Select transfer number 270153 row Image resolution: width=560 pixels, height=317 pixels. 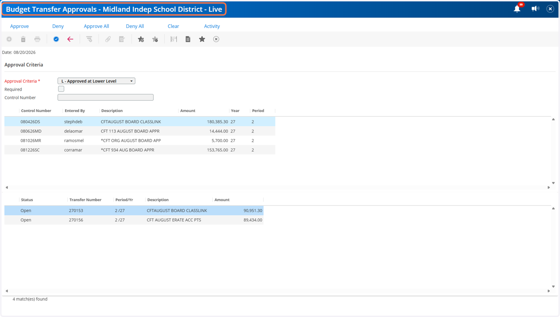coord(134,211)
